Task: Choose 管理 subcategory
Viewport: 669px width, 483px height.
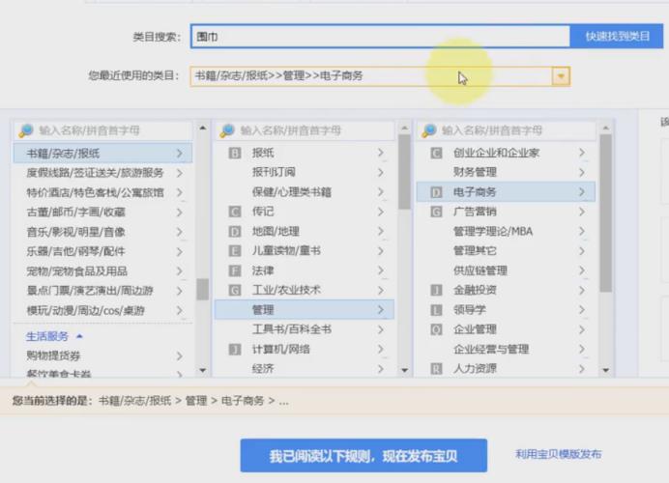Action: point(305,309)
